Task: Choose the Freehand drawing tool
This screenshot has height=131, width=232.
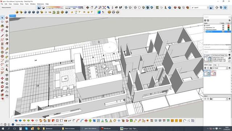Action: pyautogui.click(x=2, y=40)
